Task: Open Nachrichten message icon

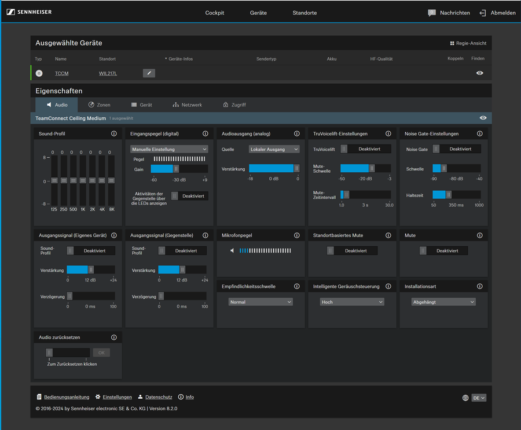Action: coord(432,13)
